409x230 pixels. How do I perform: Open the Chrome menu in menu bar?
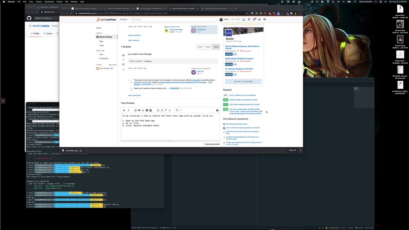click(x=11, y=2)
